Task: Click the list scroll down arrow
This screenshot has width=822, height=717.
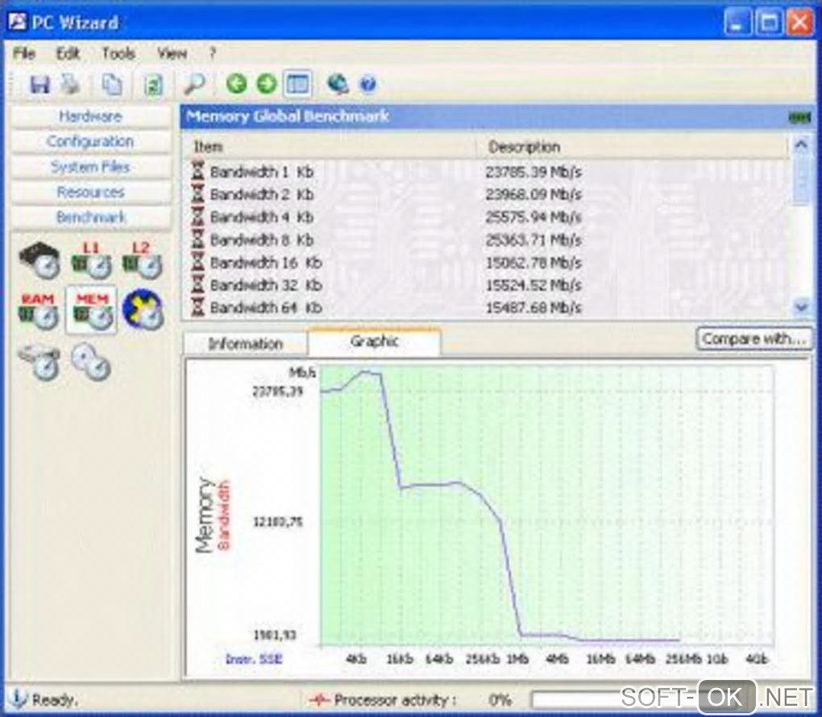Action: pos(801,307)
